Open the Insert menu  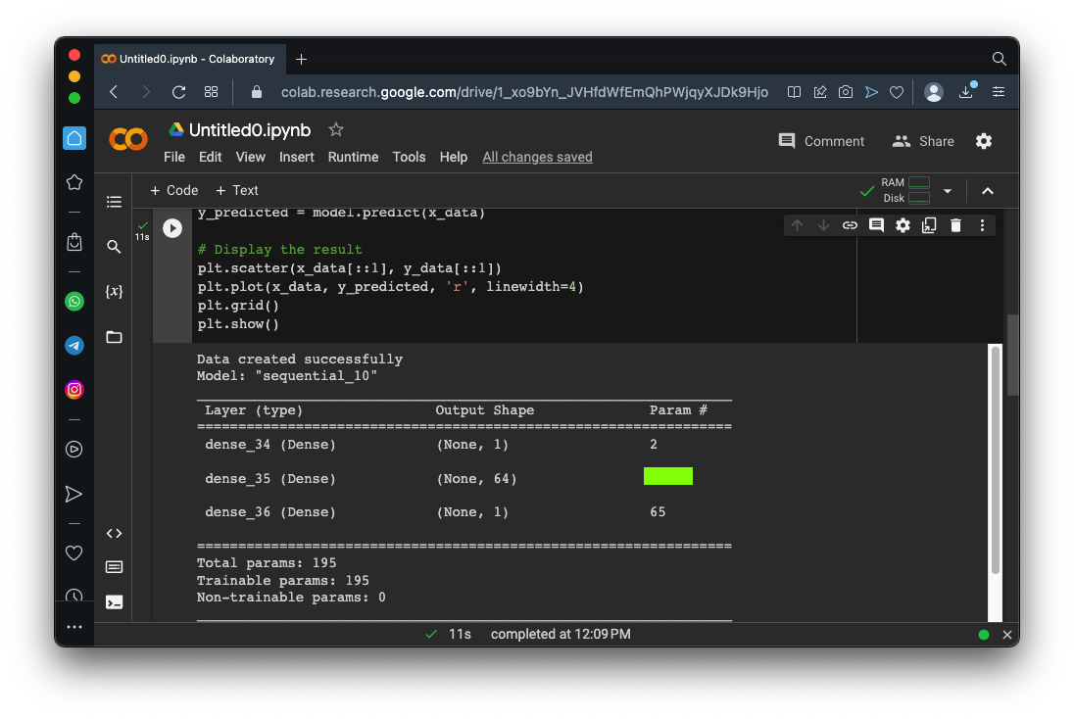click(296, 157)
